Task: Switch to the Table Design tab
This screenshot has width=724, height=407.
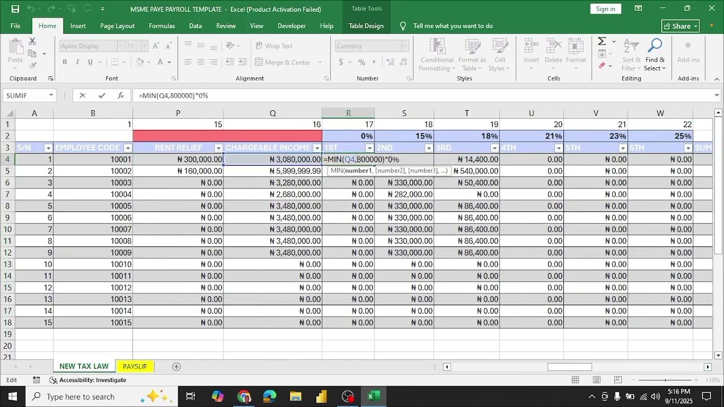Action: click(x=366, y=26)
